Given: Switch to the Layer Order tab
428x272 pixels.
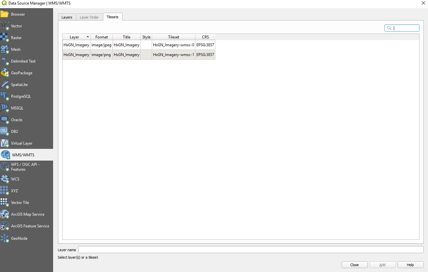Looking at the screenshot, I should point(89,17).
